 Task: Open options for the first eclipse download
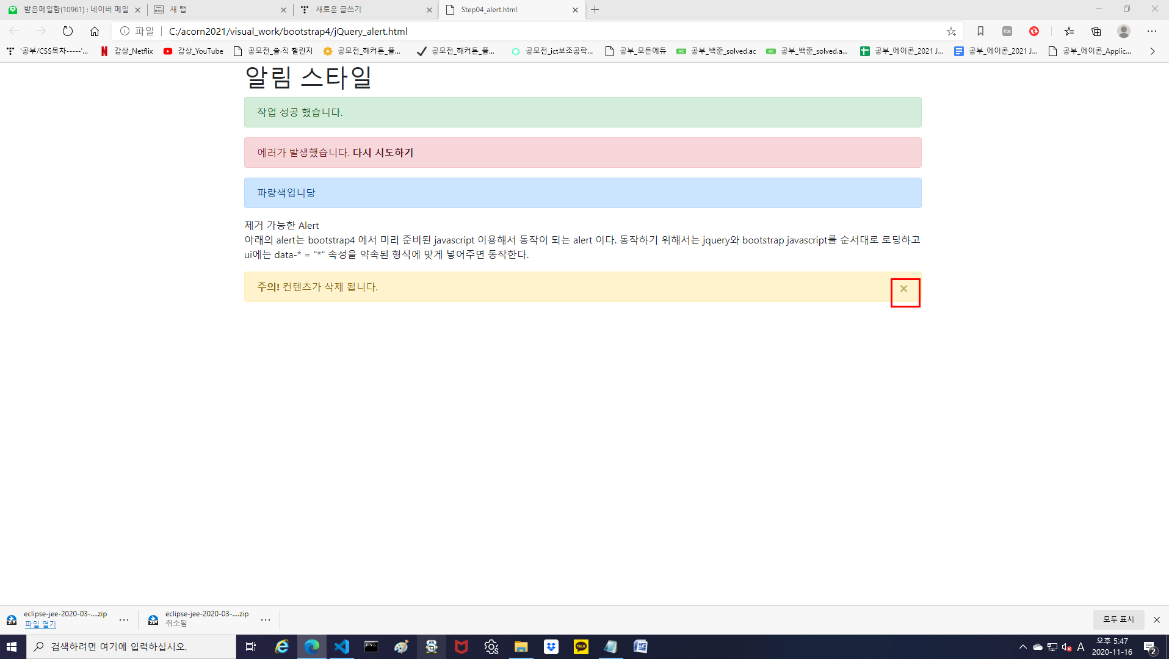click(x=124, y=620)
